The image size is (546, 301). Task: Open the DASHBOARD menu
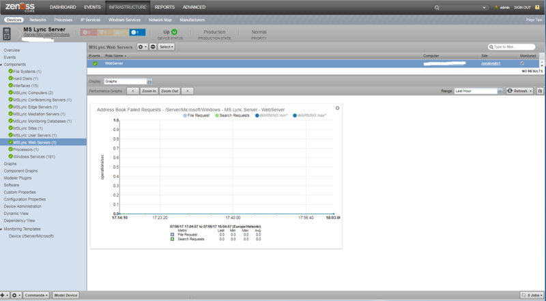click(63, 8)
